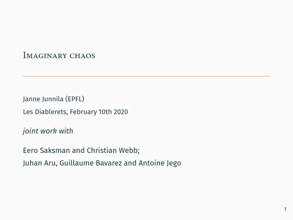Click the italic "joint work with" text
The height and width of the screenshot is (220, 293).
48,131
